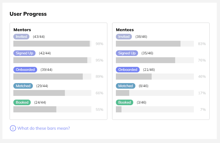Click Mentees Booked 7% progress bar
The width and height of the screenshot is (220, 143).
pyautogui.click(x=155, y=109)
